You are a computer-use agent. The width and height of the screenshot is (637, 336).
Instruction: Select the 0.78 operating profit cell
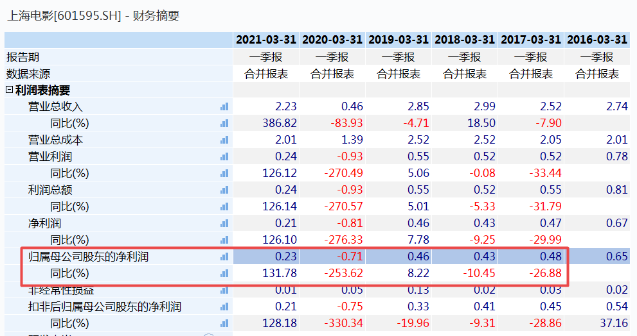pyautogui.click(x=597, y=156)
